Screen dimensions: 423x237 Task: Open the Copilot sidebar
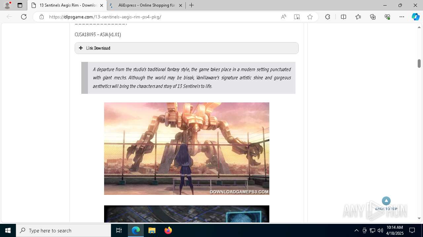[x=415, y=17]
